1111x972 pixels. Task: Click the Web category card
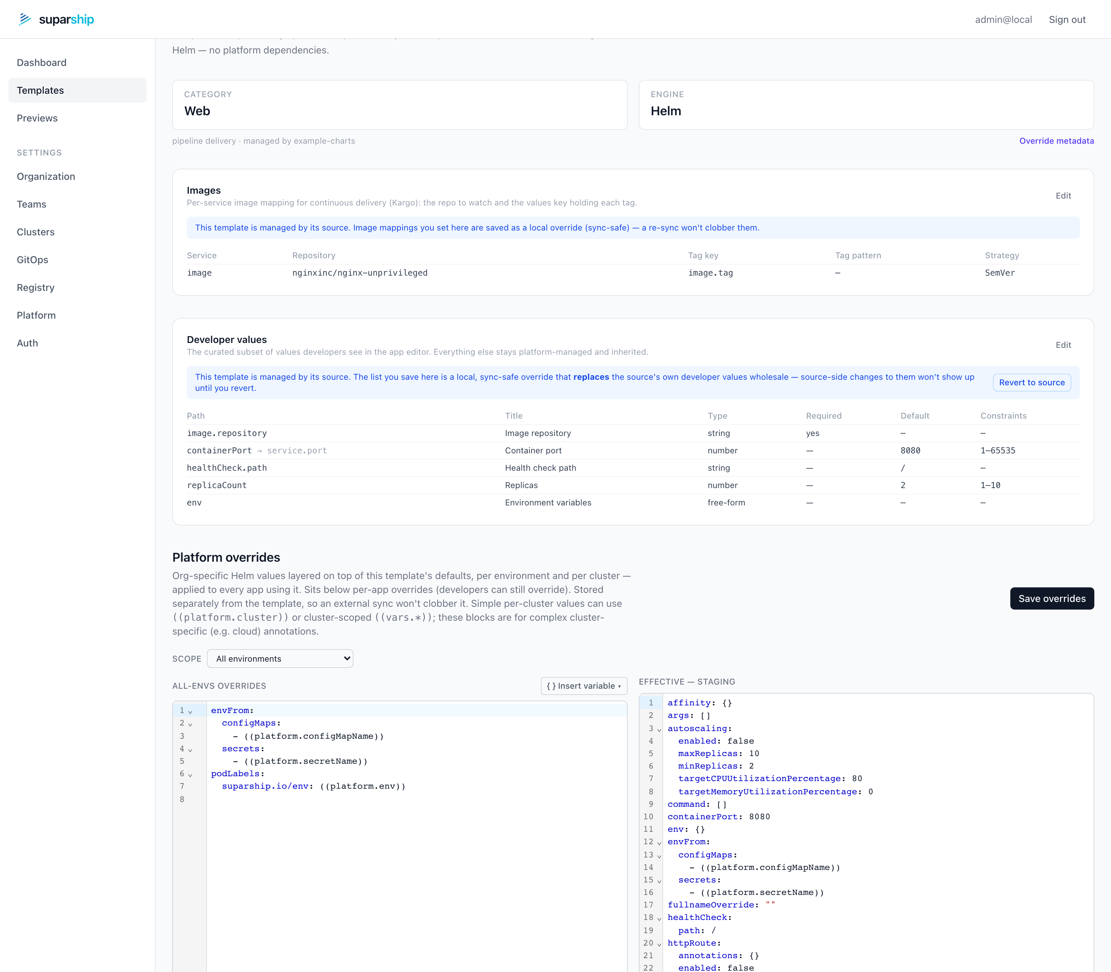[x=400, y=105]
